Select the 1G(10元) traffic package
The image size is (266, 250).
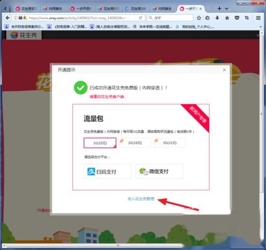coord(100,143)
